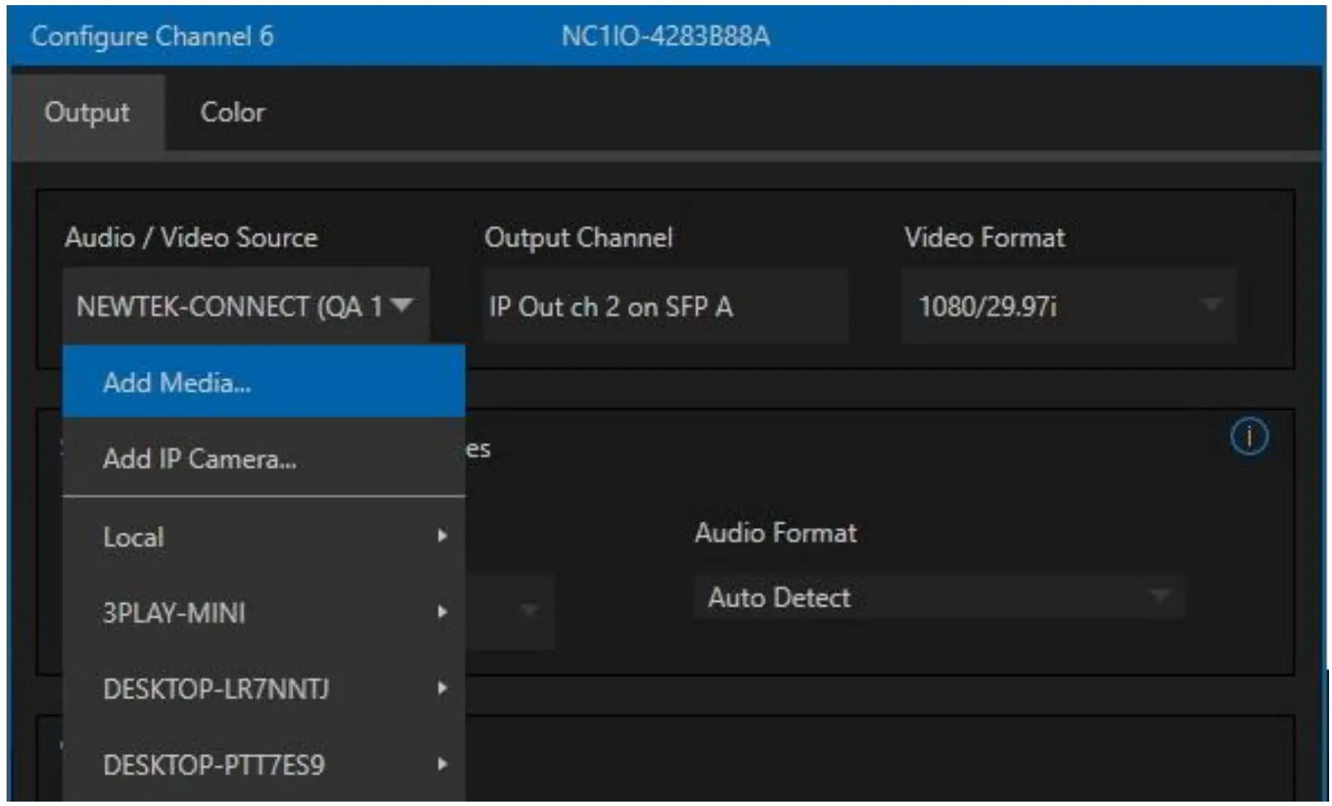This screenshot has width=1332, height=806.
Task: Click the IP Out ch 2 on SFP A field
Action: [x=664, y=307]
